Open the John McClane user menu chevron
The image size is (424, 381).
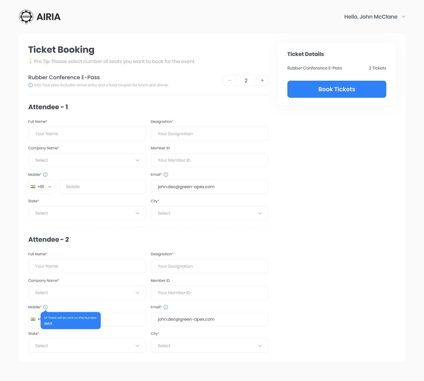pos(404,17)
